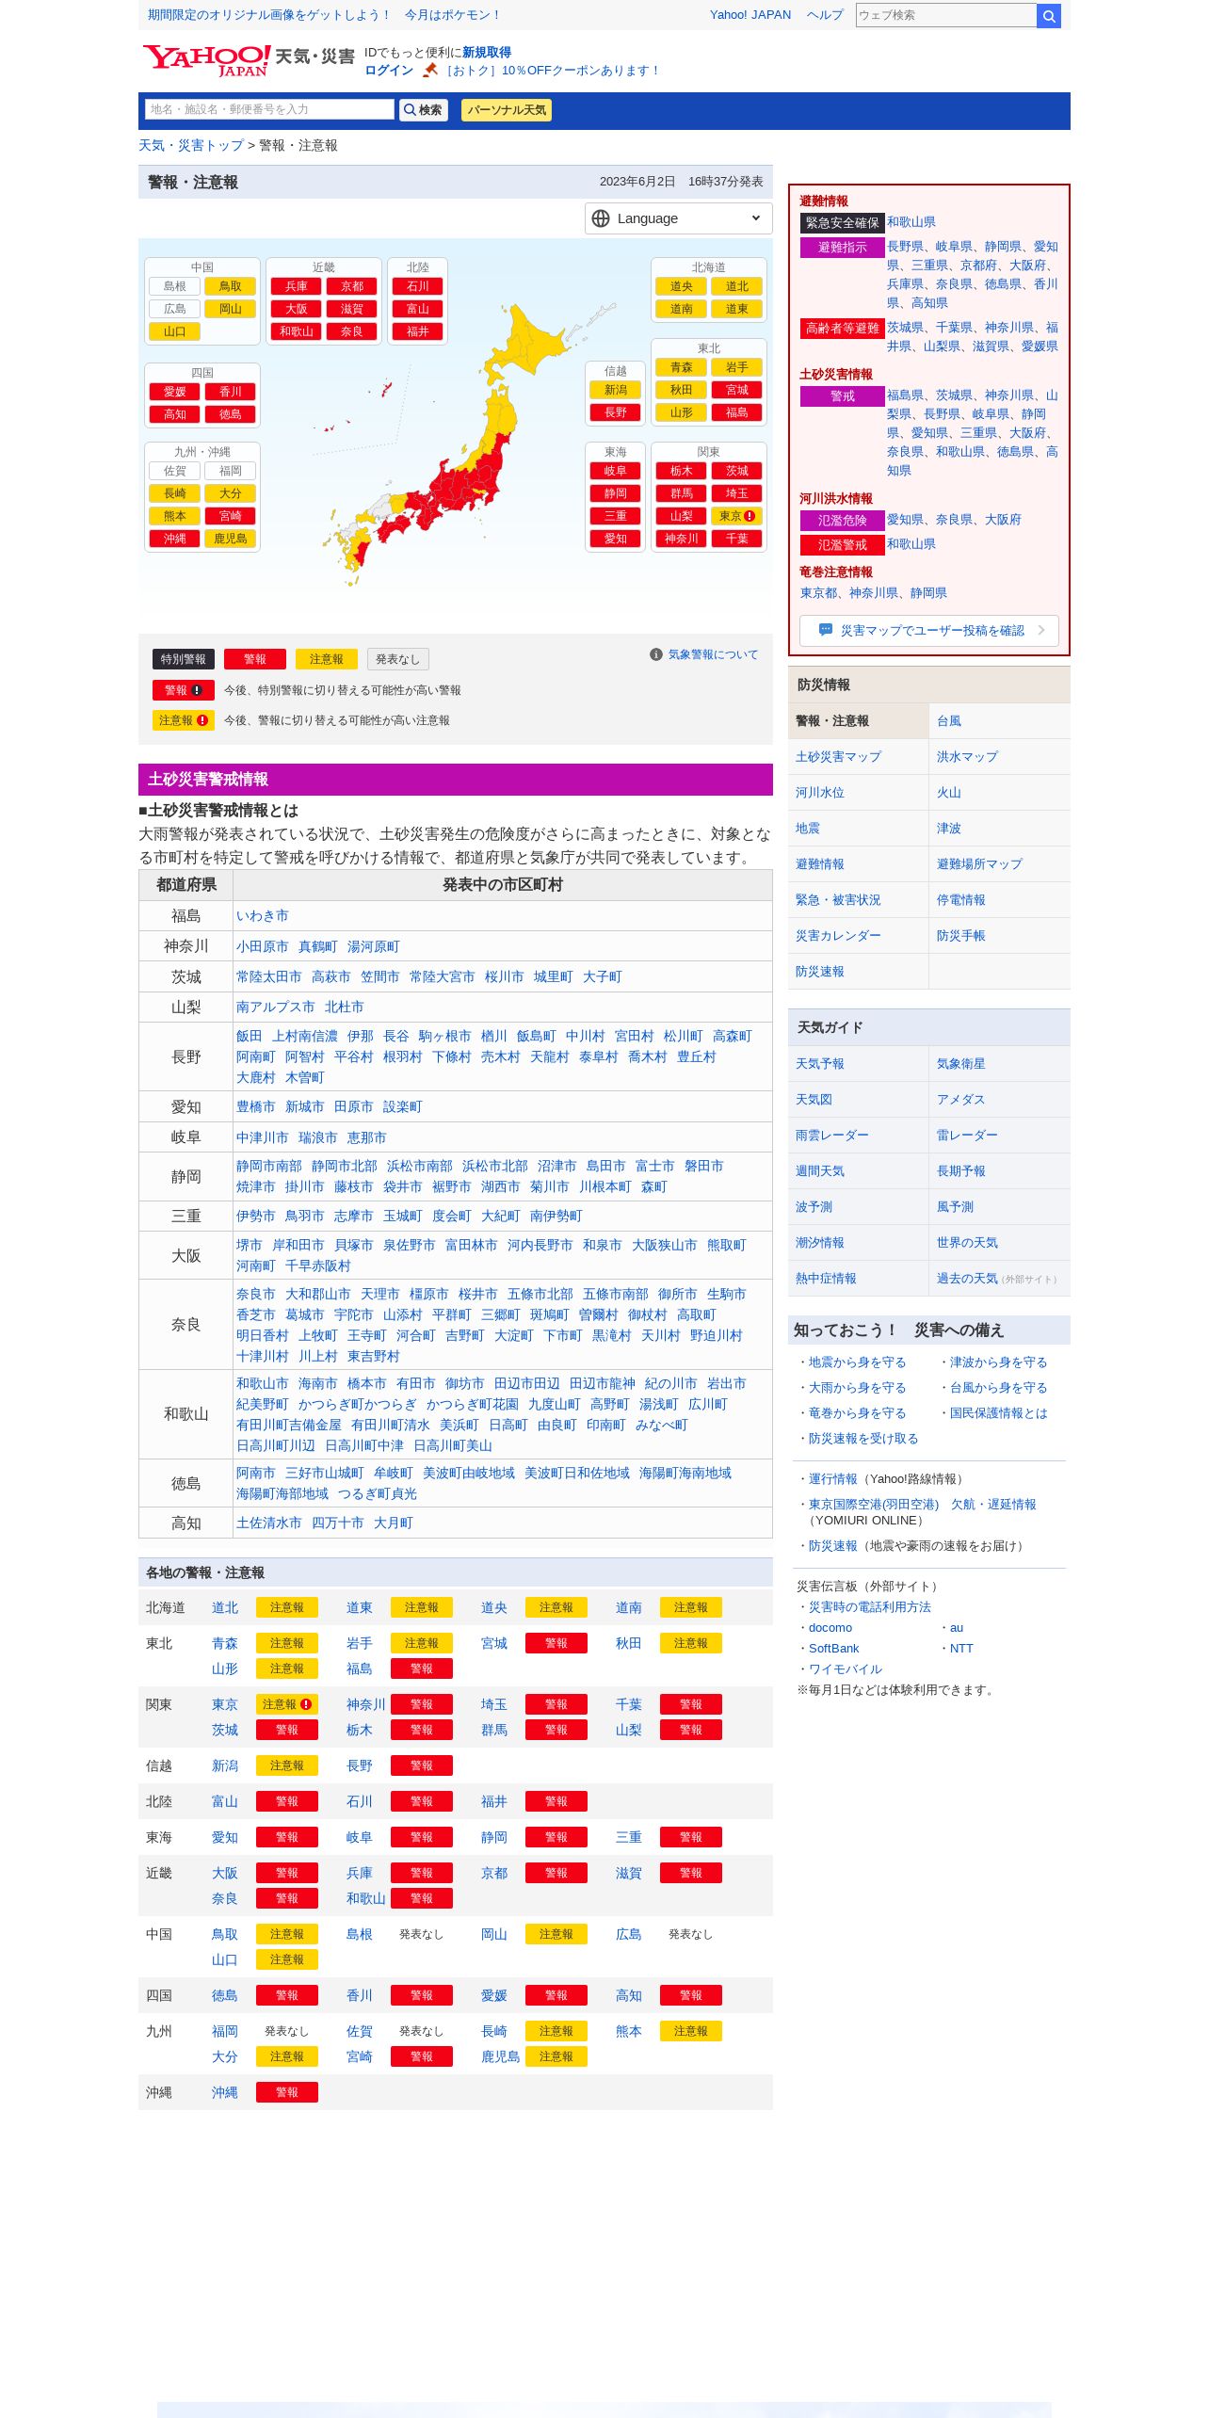The image size is (1209, 2418).
Task: Click the パーソナル天気 button
Action: (x=507, y=110)
